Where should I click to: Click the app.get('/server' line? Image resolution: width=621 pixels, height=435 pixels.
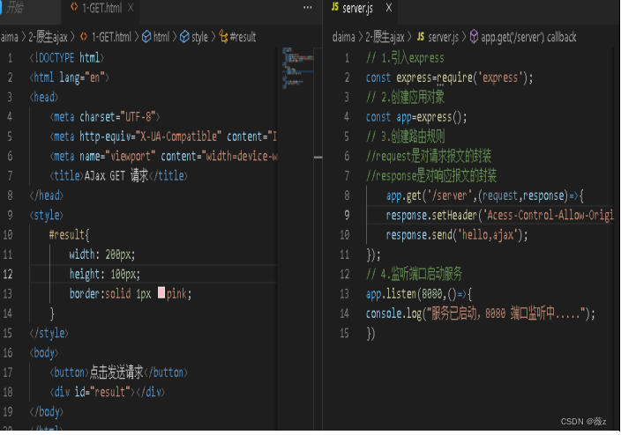point(485,195)
